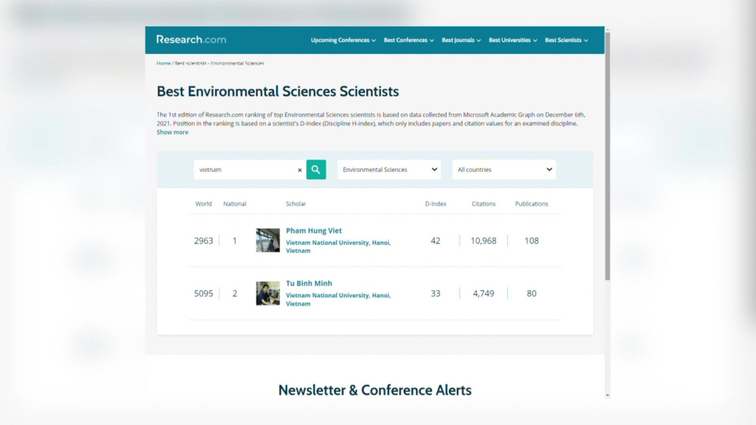Open Pham Hung Viet's profile photo
Screen dimensions: 756x425
pos(268,241)
